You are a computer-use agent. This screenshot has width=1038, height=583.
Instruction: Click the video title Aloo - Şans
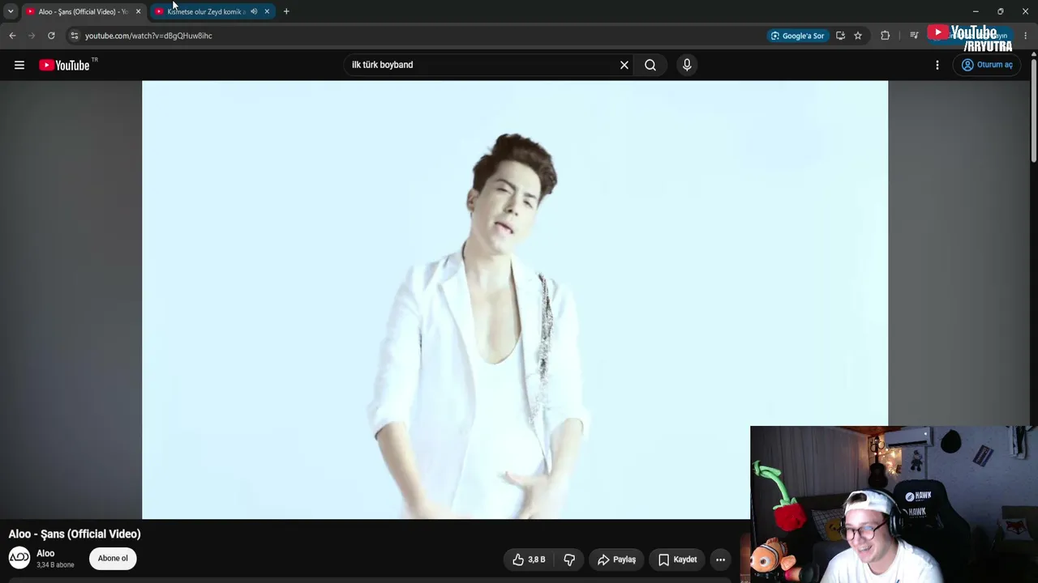pyautogui.click(x=75, y=534)
